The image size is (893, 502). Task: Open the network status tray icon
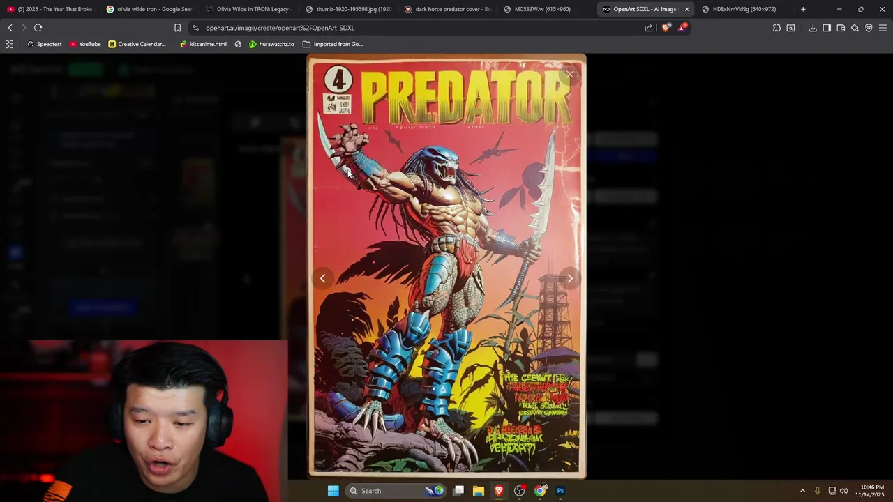[832, 491]
